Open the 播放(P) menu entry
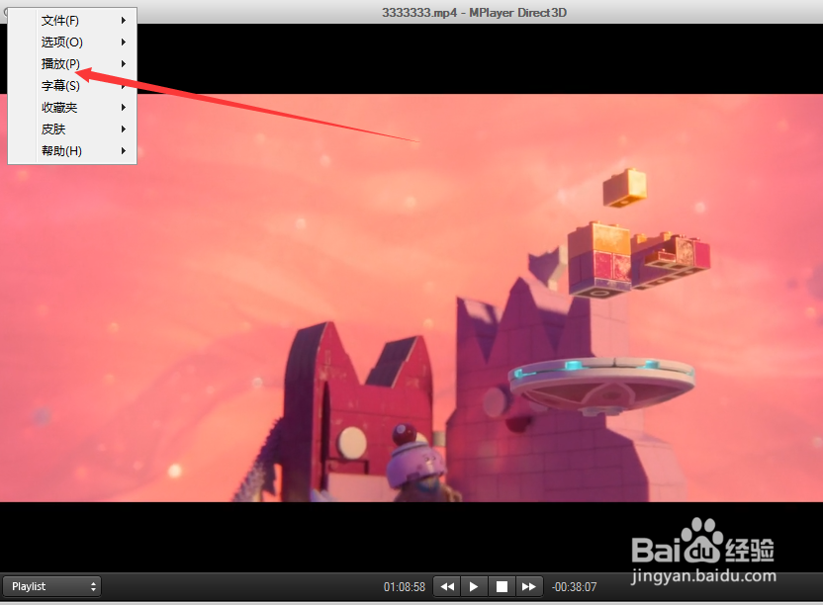Screen dimensions: 823x605 click(x=72, y=64)
